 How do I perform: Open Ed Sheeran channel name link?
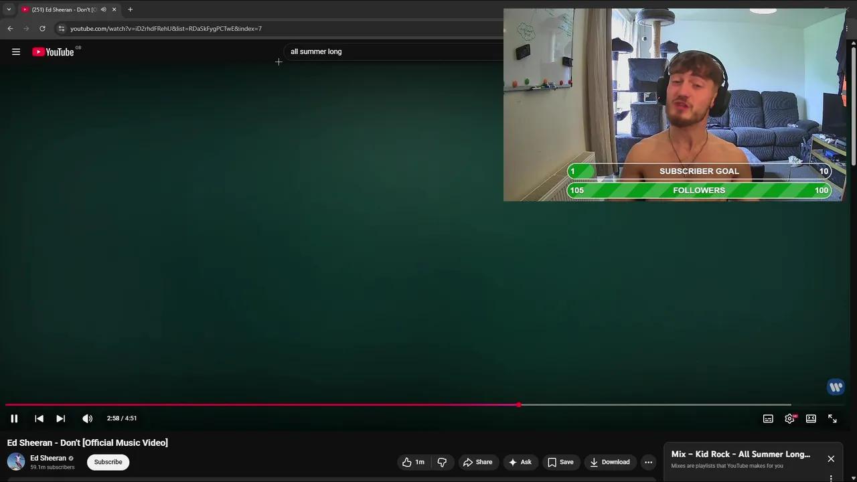(48, 459)
